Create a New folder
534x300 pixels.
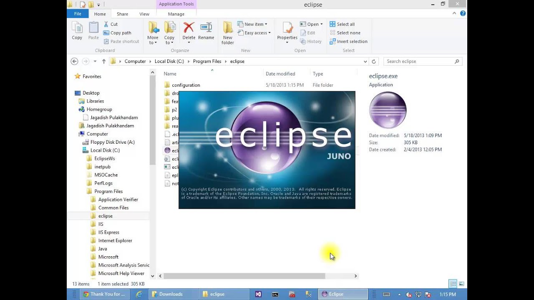point(228,33)
